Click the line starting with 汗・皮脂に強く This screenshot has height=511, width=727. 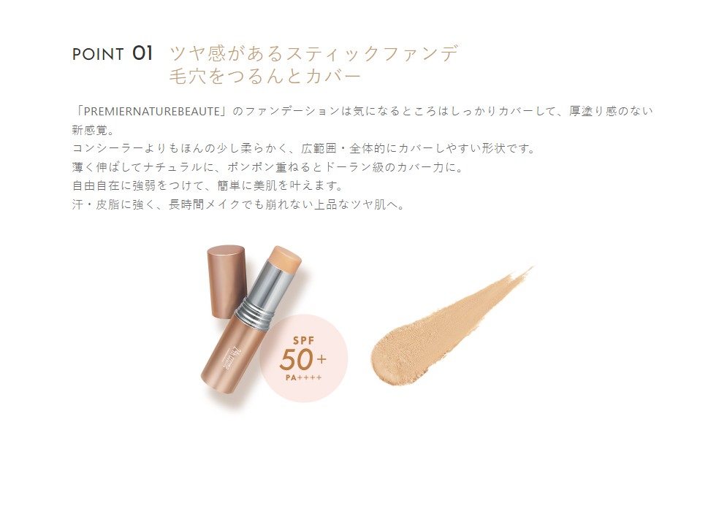[239, 204]
